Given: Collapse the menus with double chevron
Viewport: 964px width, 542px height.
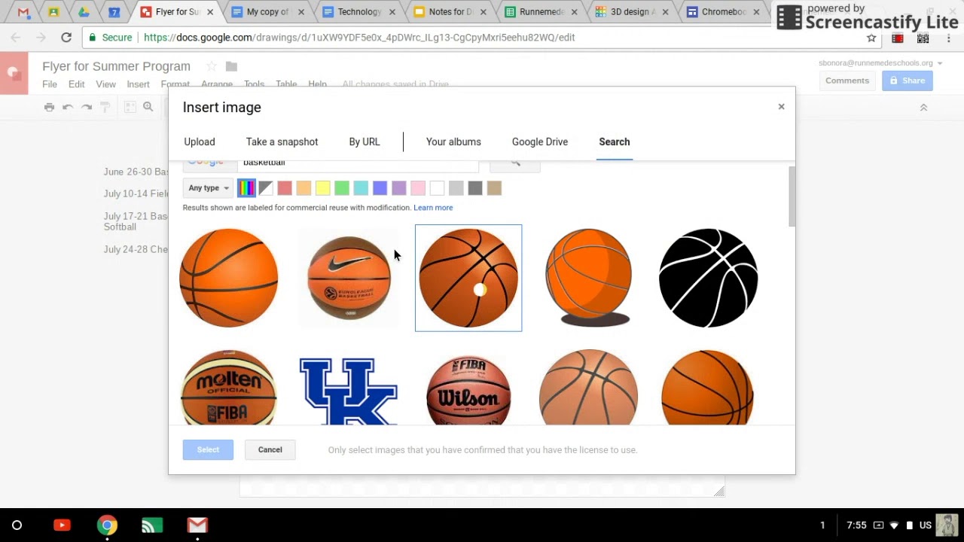Looking at the screenshot, I should click(x=923, y=108).
